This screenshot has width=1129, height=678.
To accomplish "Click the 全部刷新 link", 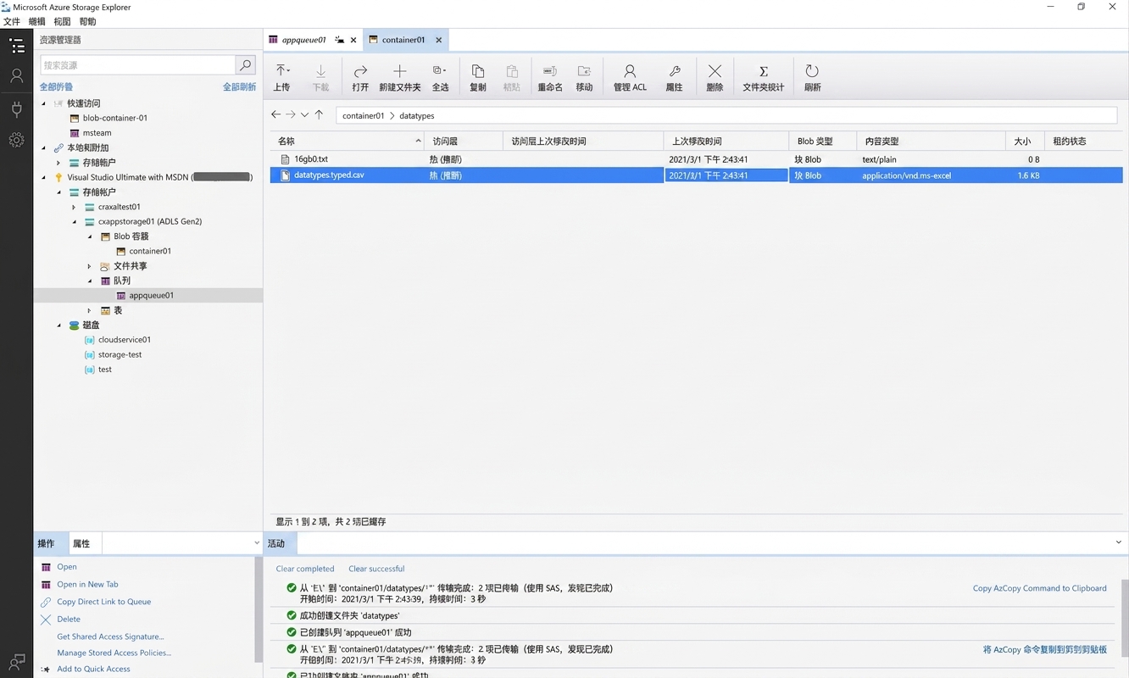I will click(239, 86).
